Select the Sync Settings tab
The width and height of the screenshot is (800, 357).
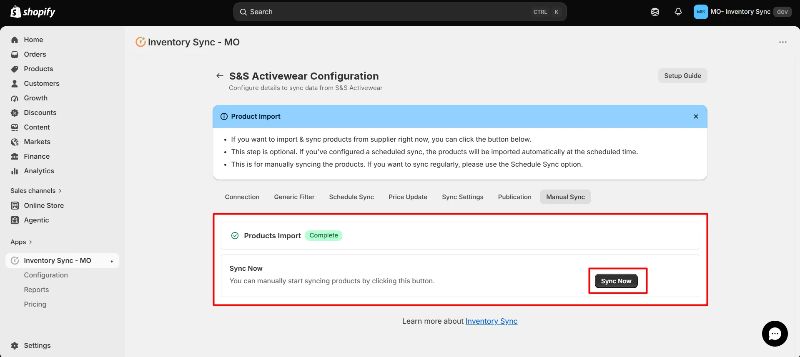click(x=463, y=197)
